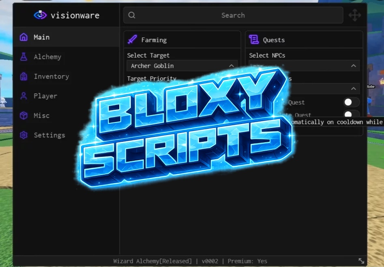384x267 pixels.
Task: Click the Inventory backpack icon
Action: 24,76
